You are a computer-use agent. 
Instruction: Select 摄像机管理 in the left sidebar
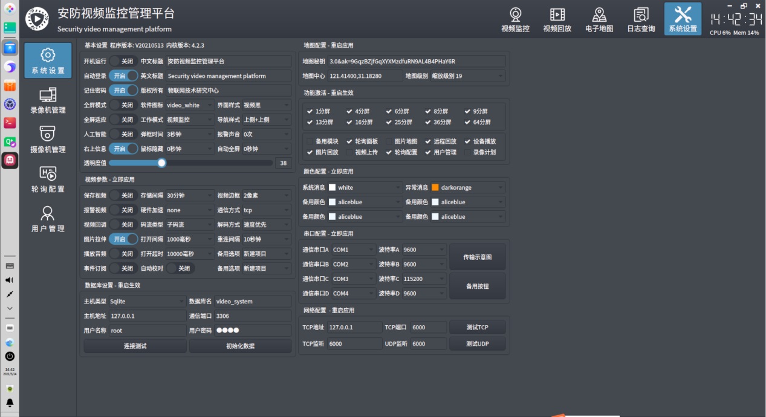point(48,140)
